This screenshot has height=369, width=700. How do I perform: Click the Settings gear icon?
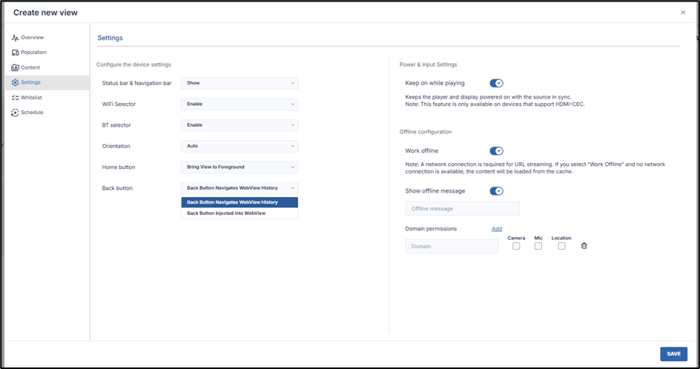point(15,82)
